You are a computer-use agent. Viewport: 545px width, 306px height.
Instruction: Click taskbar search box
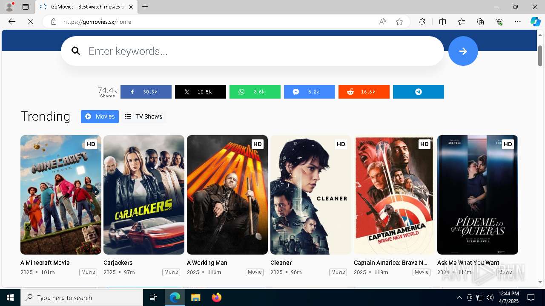(x=82, y=297)
